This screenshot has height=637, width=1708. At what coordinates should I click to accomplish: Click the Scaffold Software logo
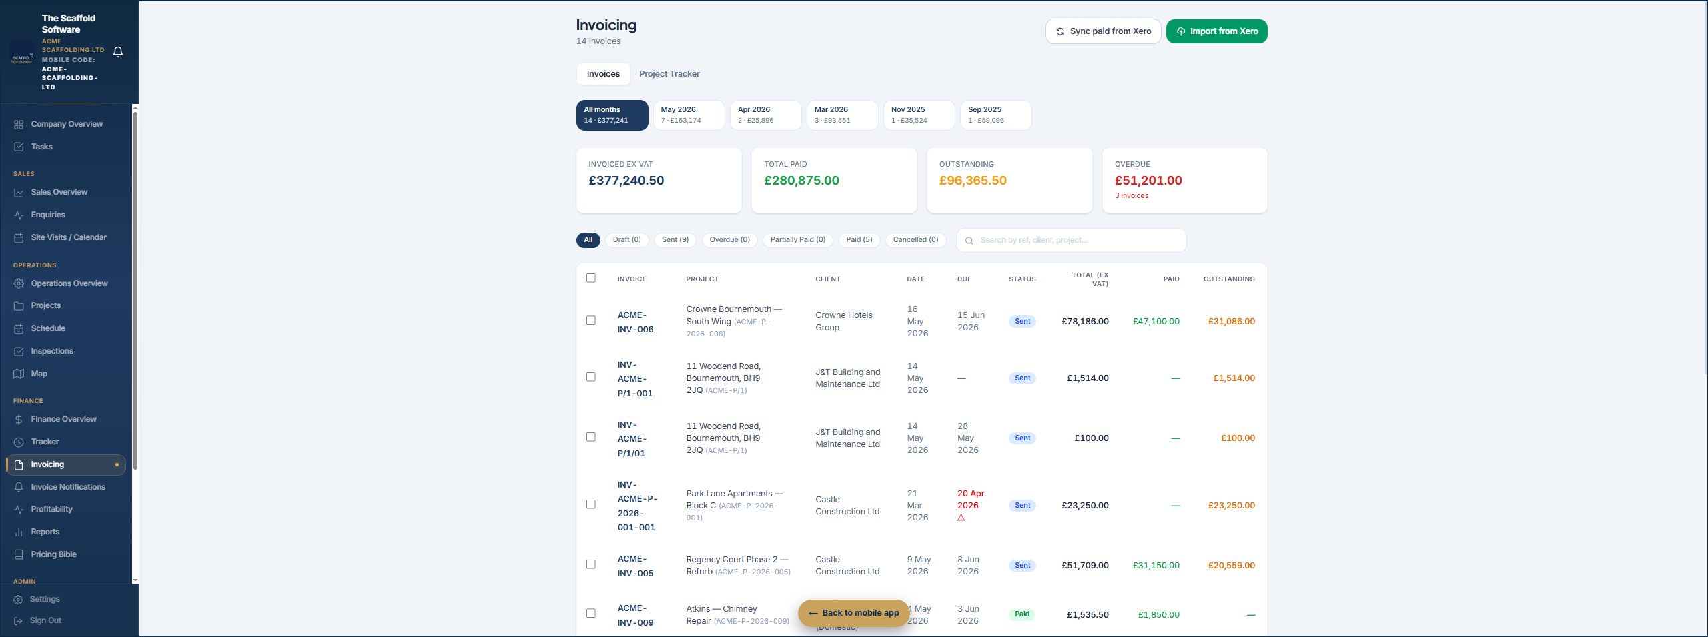23,53
